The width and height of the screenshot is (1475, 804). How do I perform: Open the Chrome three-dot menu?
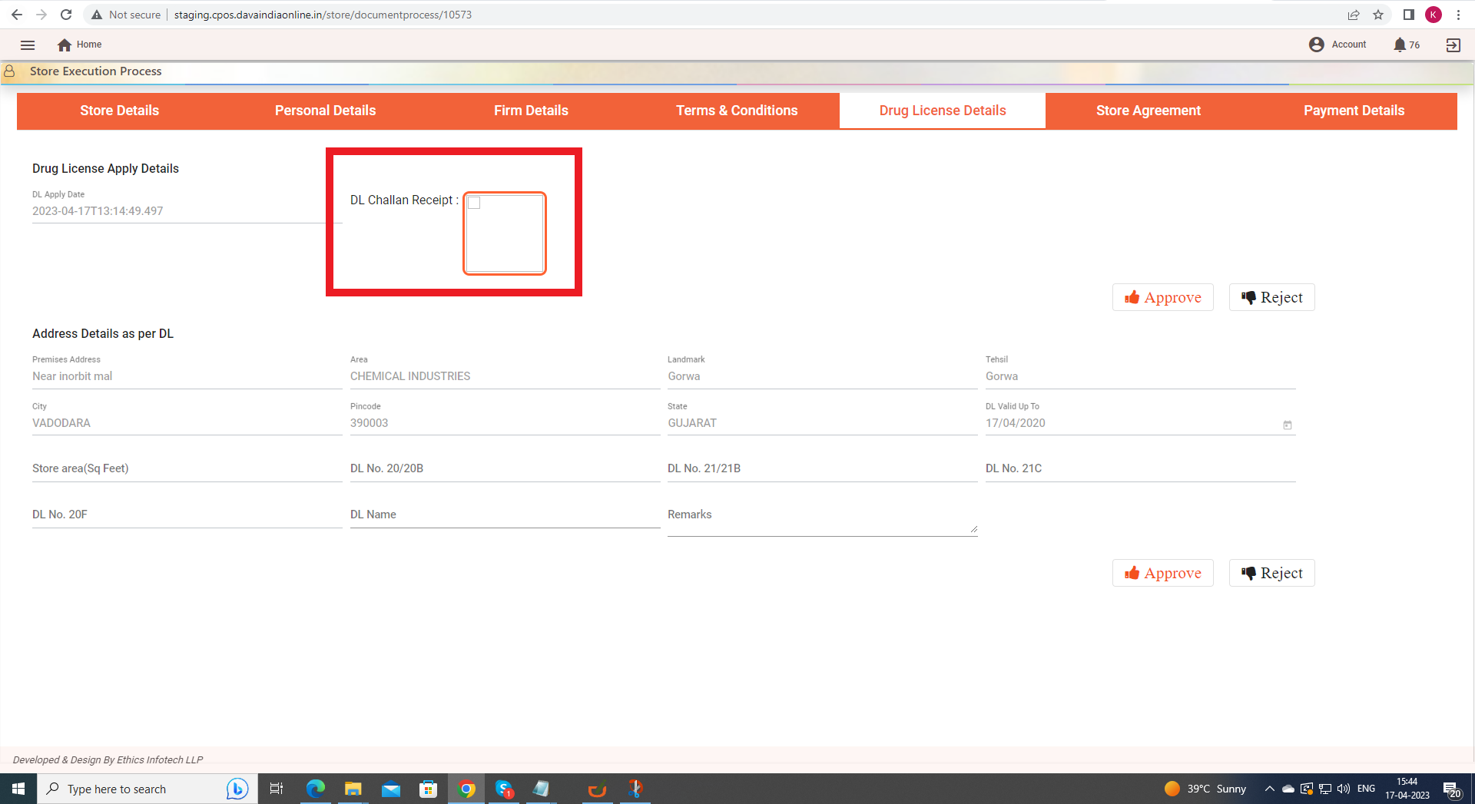pos(1458,15)
